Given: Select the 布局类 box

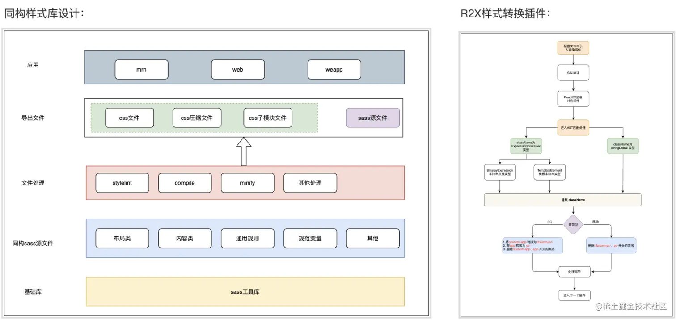Looking at the screenshot, I should [x=122, y=239].
